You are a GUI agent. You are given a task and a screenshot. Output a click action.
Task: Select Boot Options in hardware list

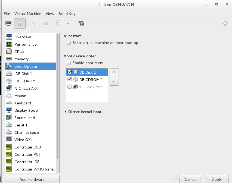[x=30, y=66]
